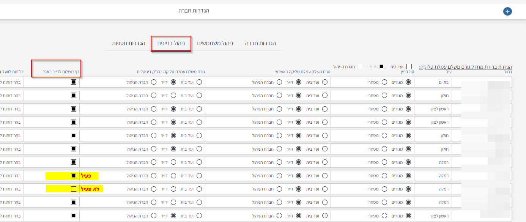The image size is (526, 222).
Task: Select the הגדרות חברה tab
Action: point(260,43)
